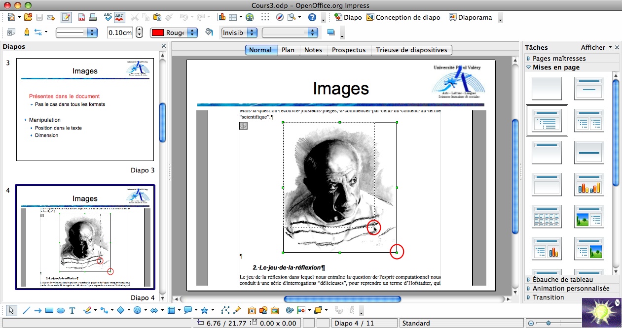622x328 pixels.
Task: Toggle the display grid
Action: [x=265, y=18]
